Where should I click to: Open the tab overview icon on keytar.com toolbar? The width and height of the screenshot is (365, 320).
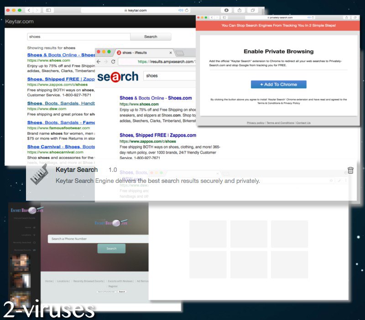(x=253, y=10)
